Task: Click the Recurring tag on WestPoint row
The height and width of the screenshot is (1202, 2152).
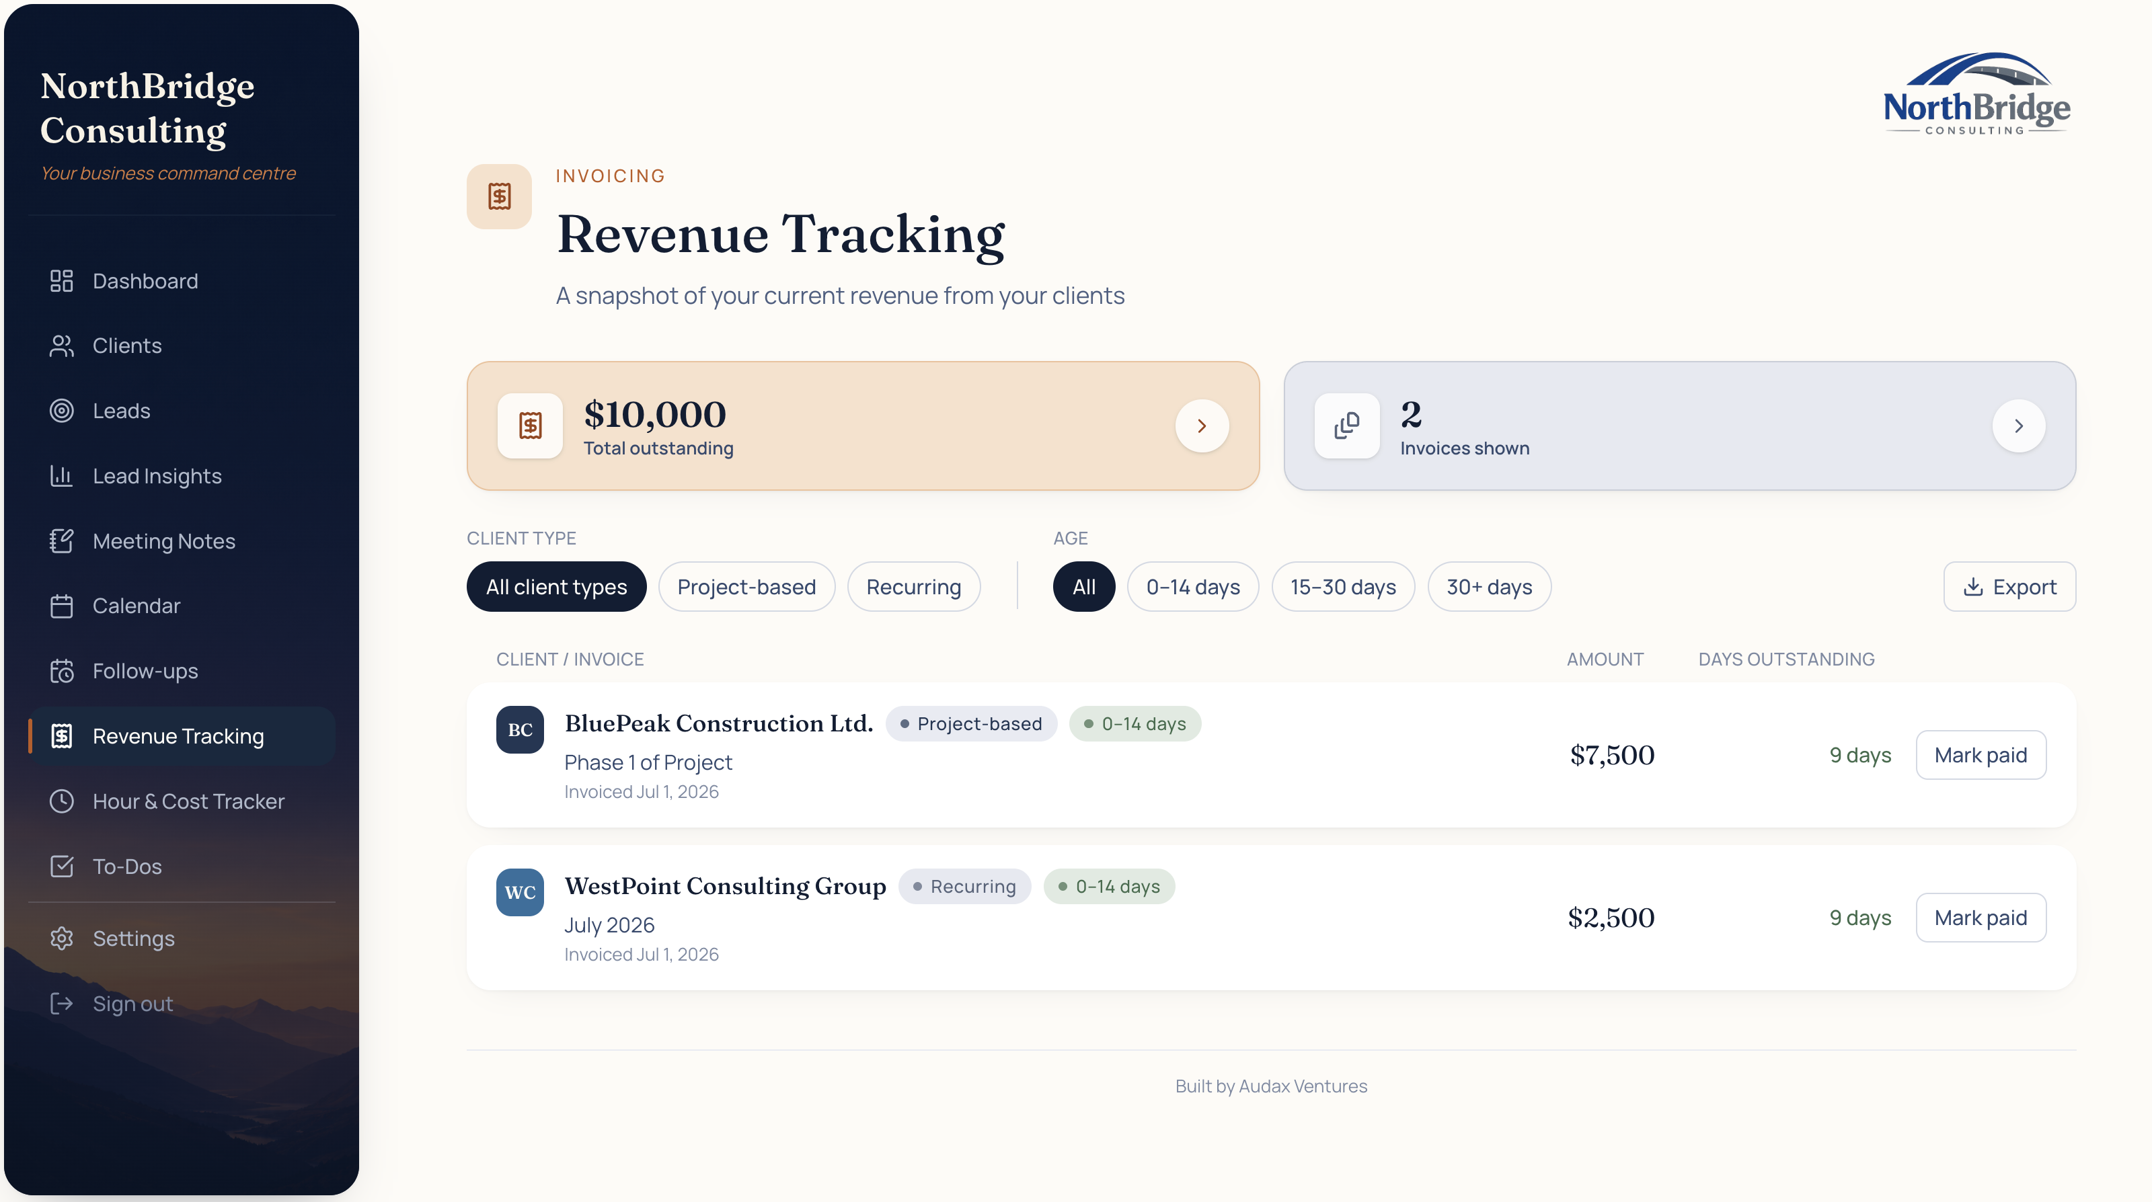Action: click(x=965, y=886)
